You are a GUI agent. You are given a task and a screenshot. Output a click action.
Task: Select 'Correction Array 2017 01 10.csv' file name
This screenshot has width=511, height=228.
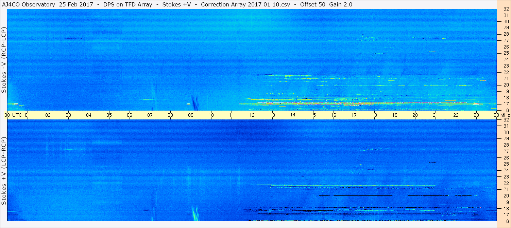(x=245, y=4)
